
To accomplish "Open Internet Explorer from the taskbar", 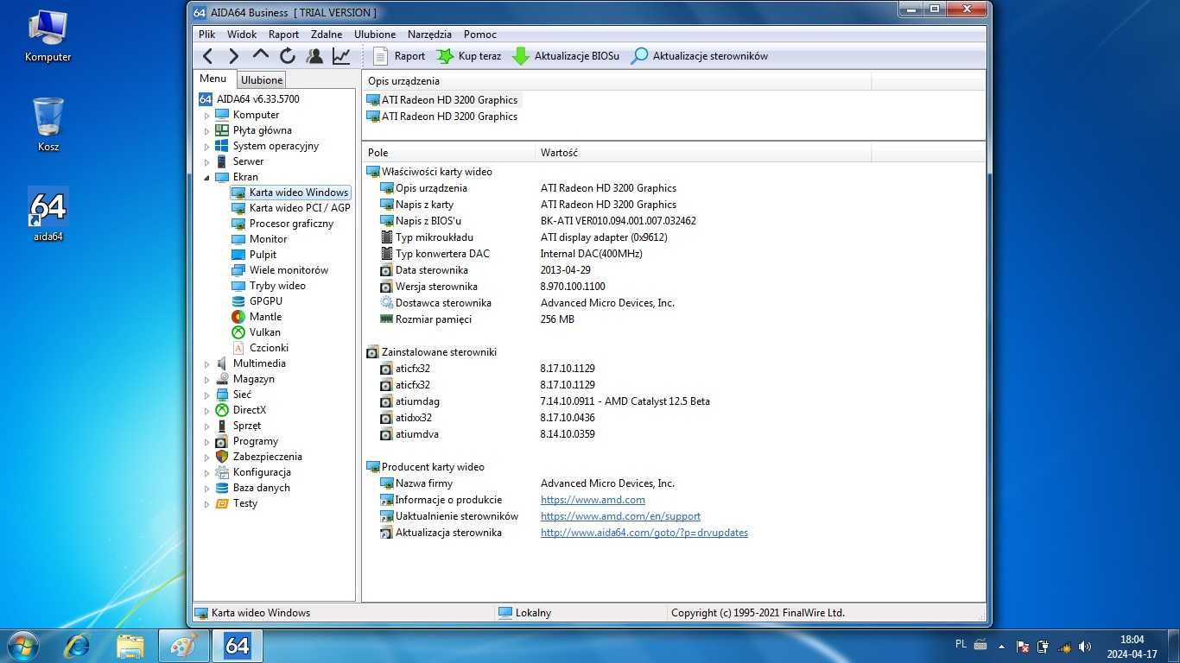I will coord(78,646).
